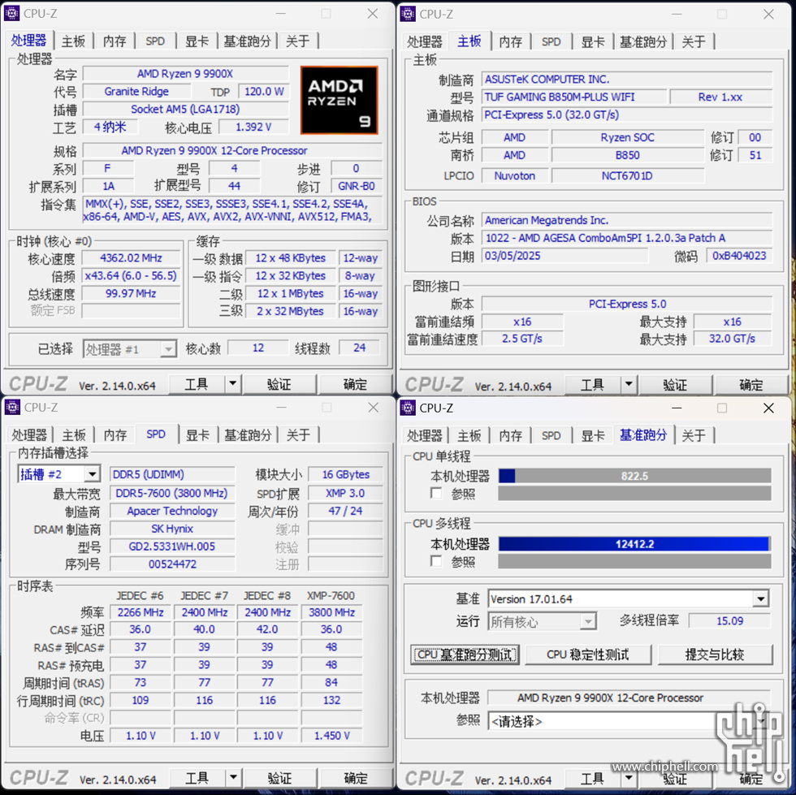Select the XMP-7600 voltage value 1.450 V
Viewport: 796px width, 795px height.
332,736
